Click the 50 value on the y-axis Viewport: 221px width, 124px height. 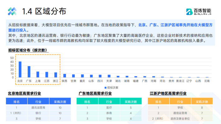tap(12, 58)
